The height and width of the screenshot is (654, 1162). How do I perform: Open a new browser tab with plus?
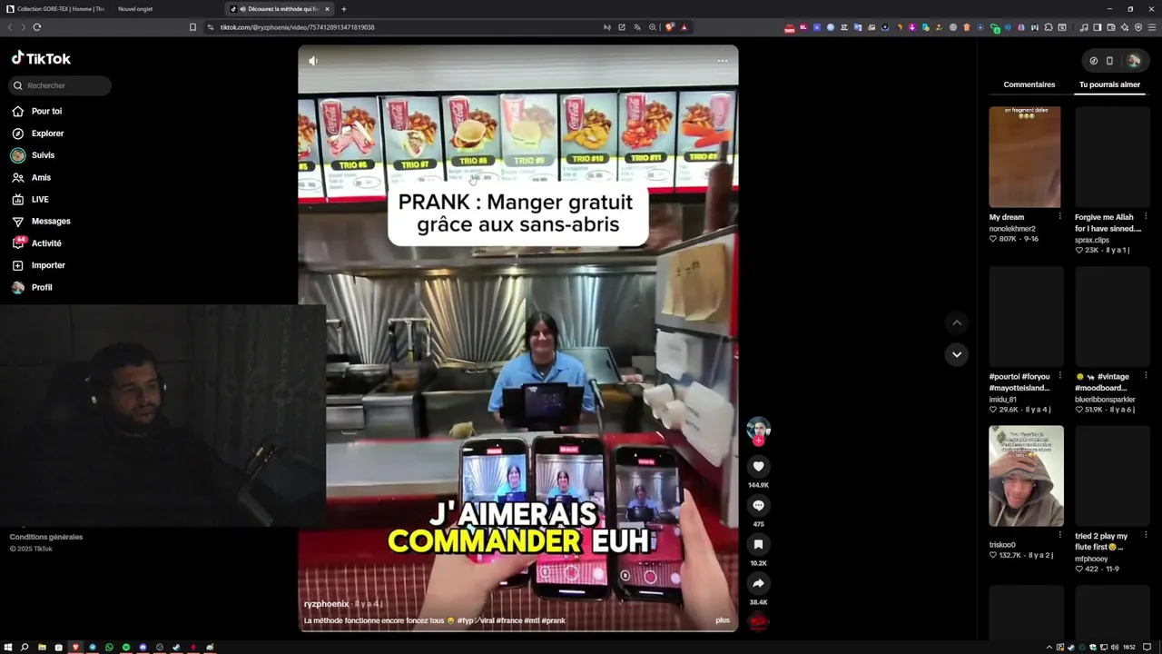tap(343, 9)
